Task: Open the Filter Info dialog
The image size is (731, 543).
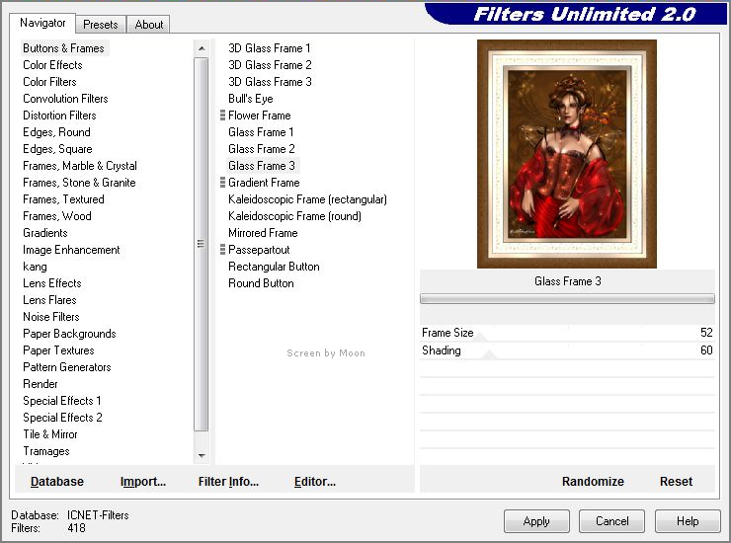Action: [x=228, y=482]
